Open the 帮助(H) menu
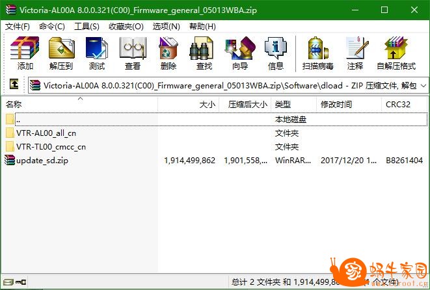The image size is (430, 290). [x=202, y=27]
